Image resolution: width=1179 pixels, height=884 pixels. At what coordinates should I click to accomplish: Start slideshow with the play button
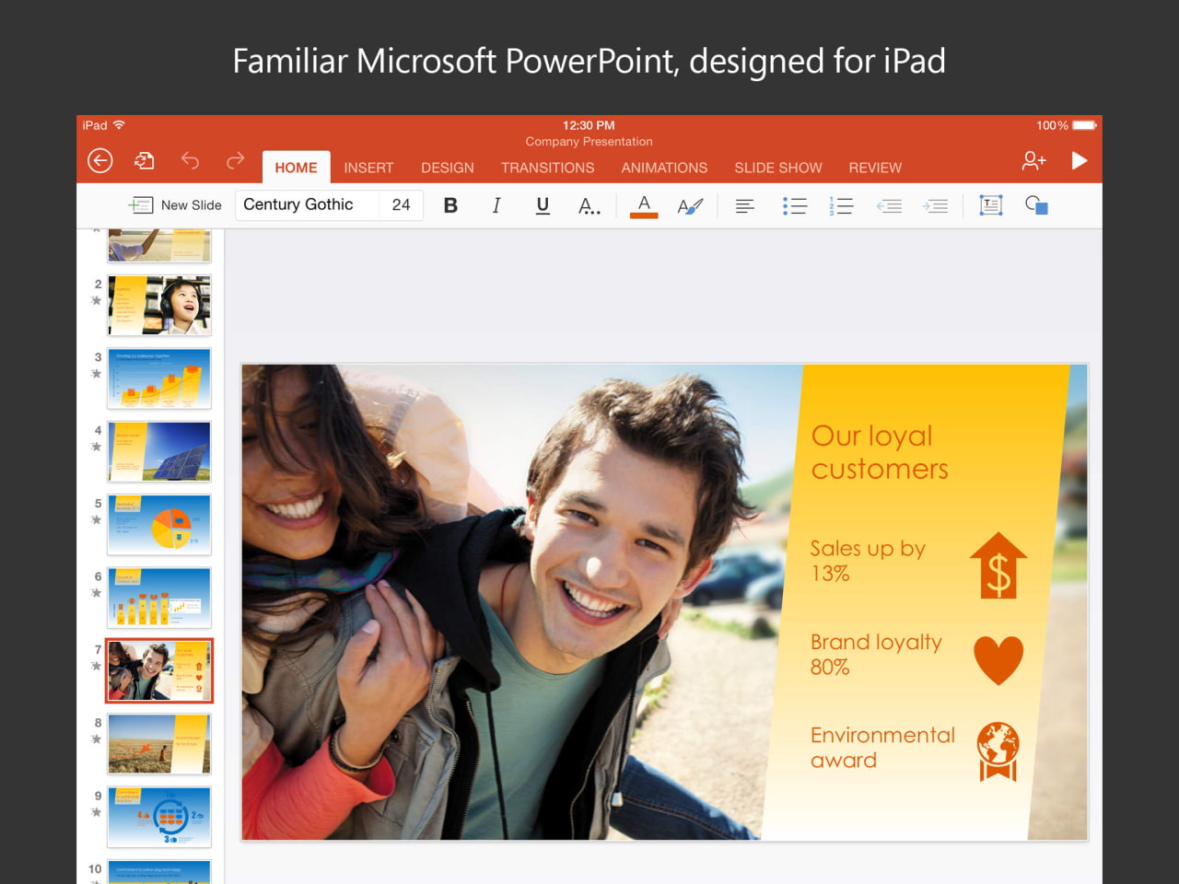(x=1080, y=161)
